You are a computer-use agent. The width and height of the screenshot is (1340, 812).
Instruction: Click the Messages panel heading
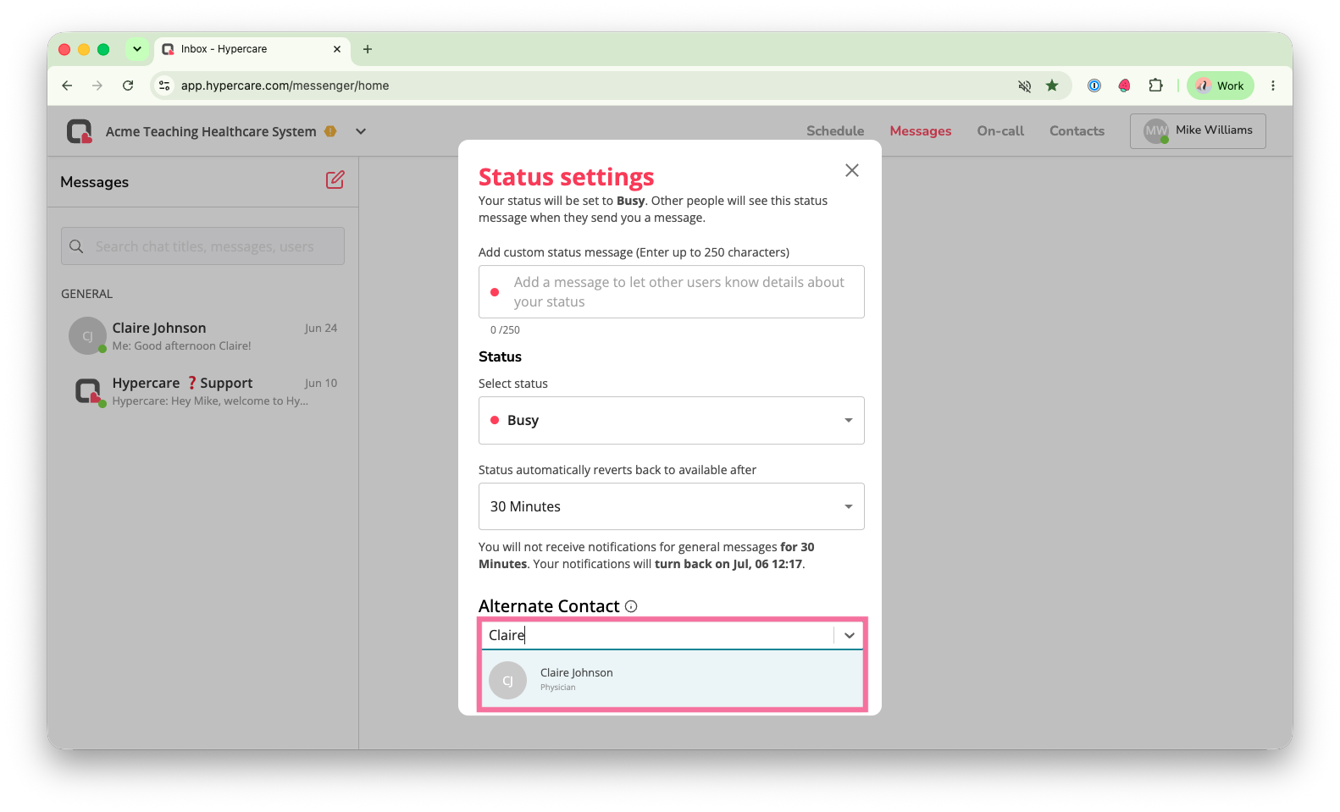95,182
